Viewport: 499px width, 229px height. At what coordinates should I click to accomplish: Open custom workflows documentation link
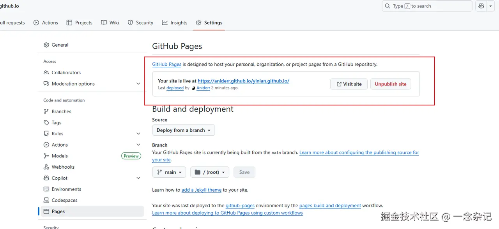tap(227, 213)
